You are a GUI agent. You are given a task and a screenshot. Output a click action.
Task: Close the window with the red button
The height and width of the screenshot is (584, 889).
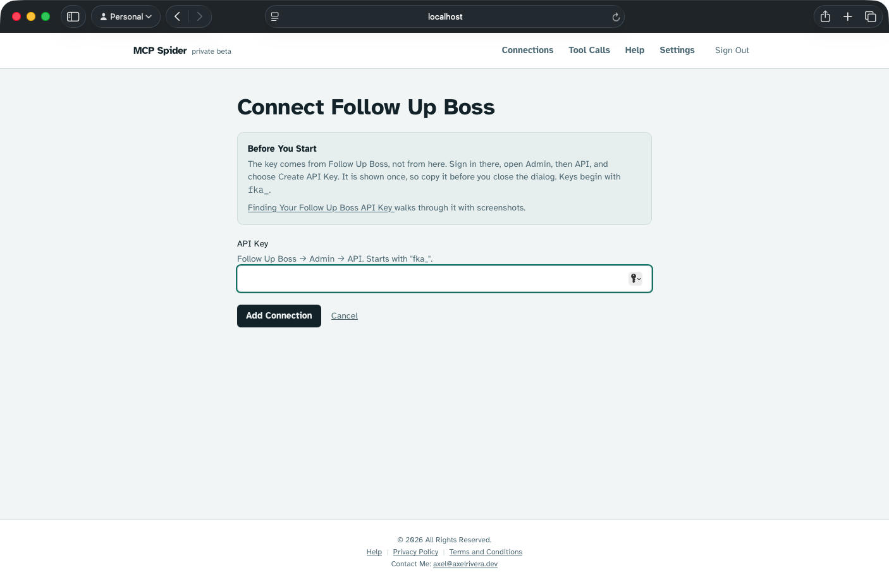coord(16,16)
